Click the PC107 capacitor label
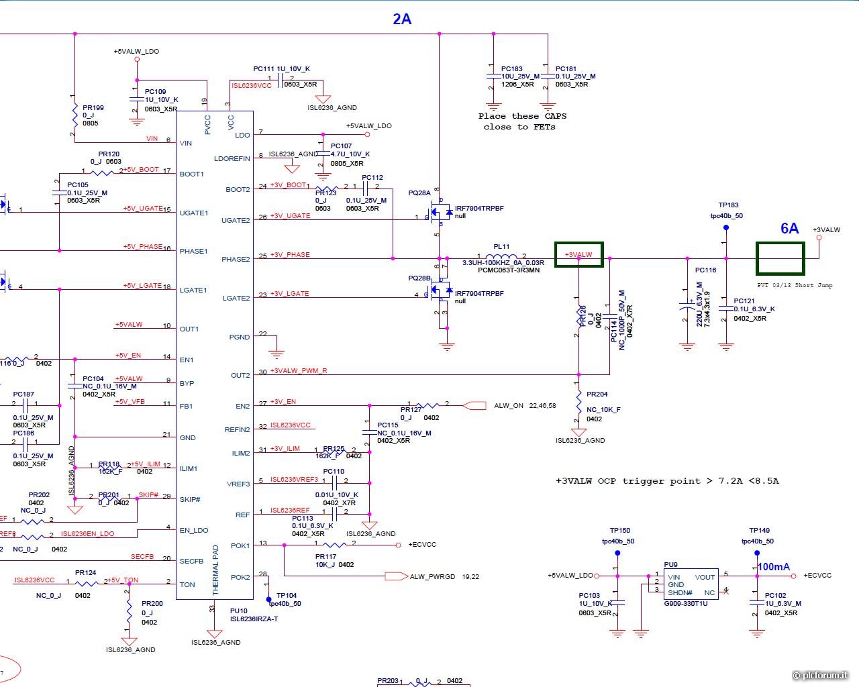The image size is (859, 687). [341, 146]
